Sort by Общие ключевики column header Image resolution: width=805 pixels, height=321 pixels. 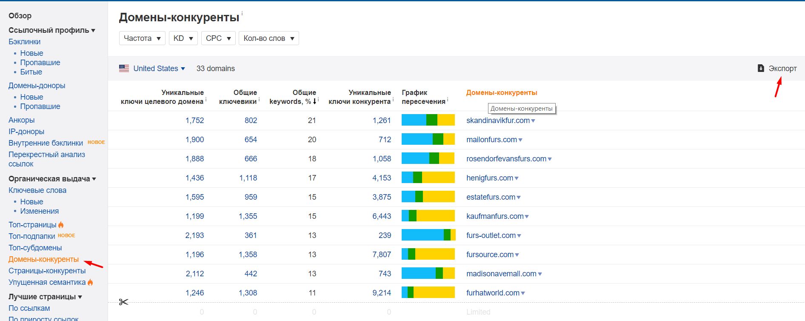[x=238, y=97]
